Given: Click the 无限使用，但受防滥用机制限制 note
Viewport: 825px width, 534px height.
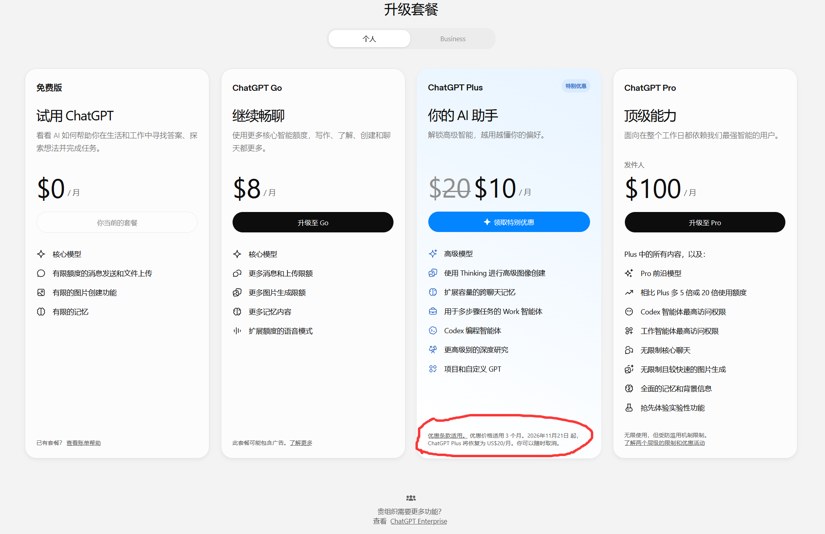Looking at the screenshot, I should (x=666, y=435).
